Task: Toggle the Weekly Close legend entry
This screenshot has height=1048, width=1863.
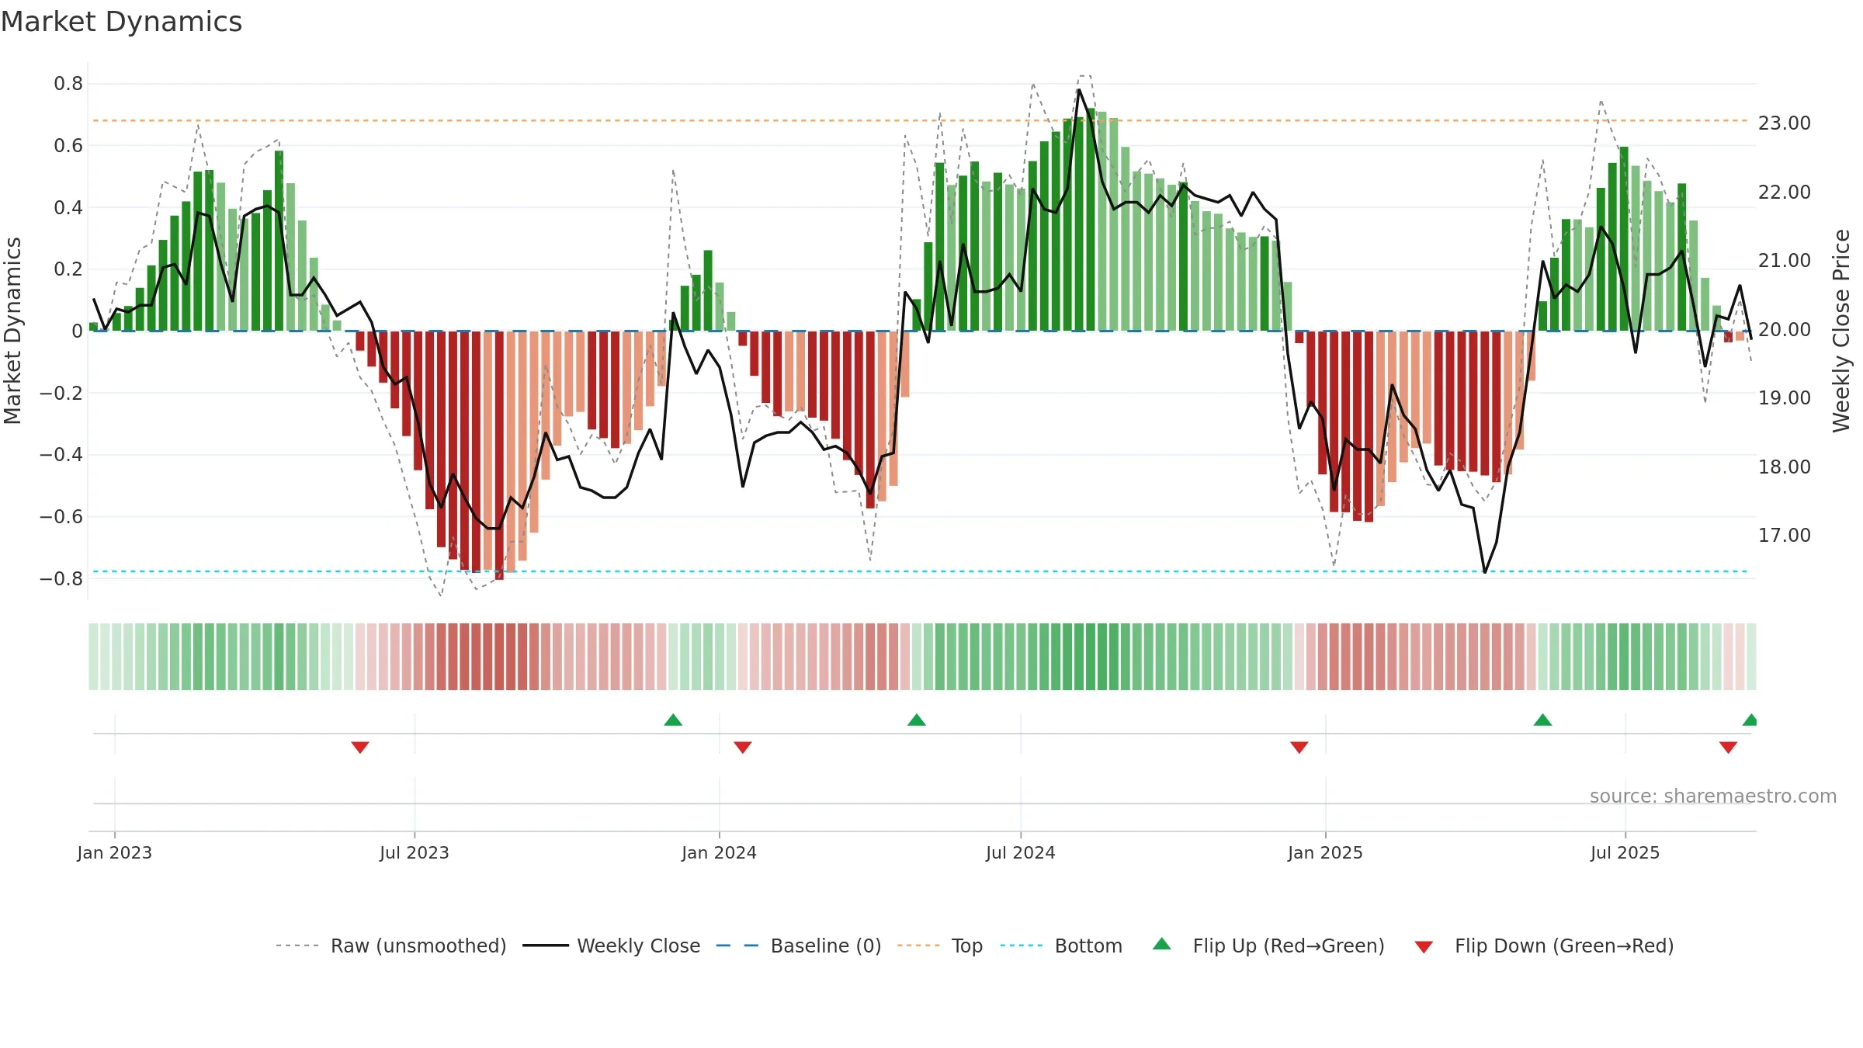Action: pos(612,946)
